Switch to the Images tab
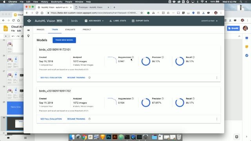The image size is (251, 141). click(40, 30)
